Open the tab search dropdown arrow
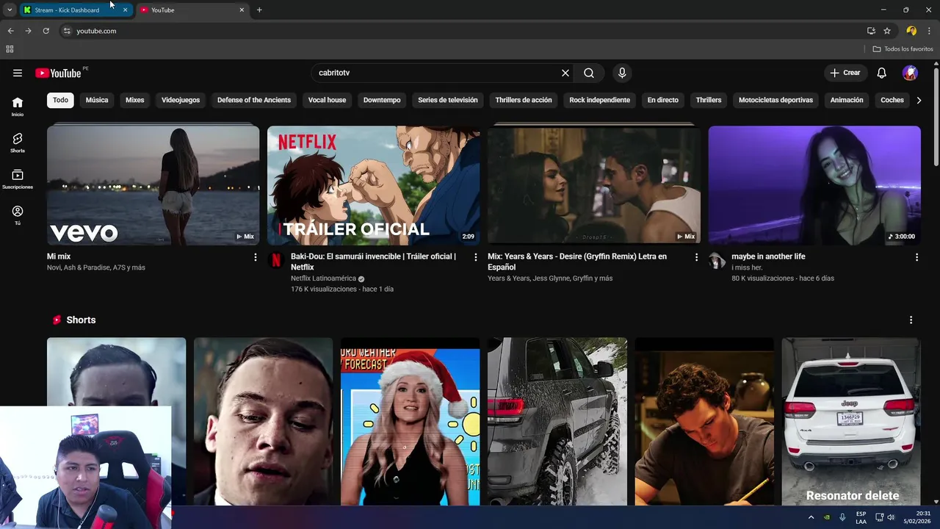The image size is (940, 529). point(9,10)
